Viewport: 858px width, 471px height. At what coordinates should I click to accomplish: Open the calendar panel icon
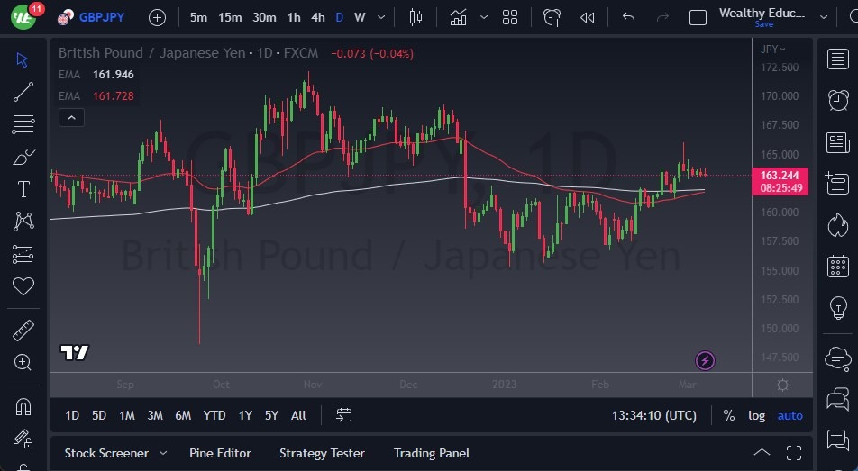pos(838,267)
